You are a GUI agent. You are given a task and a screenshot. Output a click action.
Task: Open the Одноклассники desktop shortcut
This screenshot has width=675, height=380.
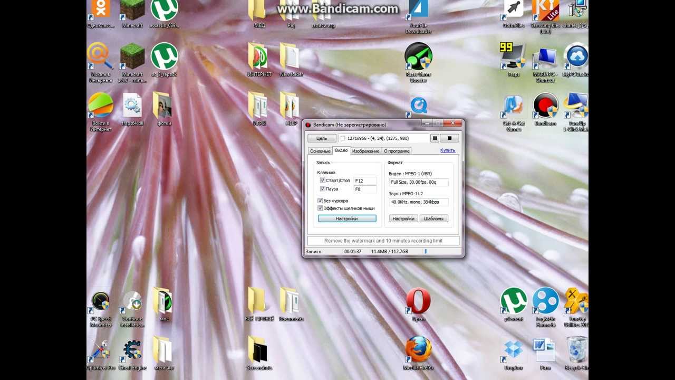(x=100, y=14)
